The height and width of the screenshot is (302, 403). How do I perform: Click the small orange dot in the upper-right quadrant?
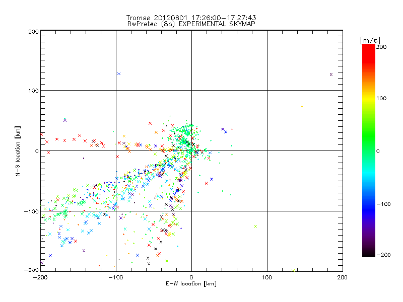302,106
